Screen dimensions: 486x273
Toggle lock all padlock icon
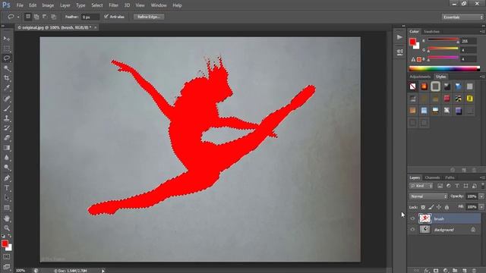[447, 207]
